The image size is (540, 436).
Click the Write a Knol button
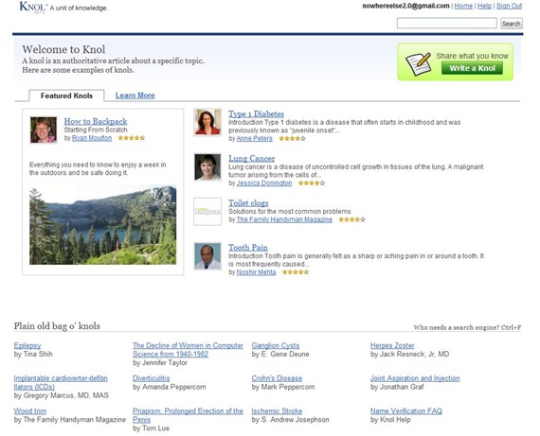click(472, 68)
